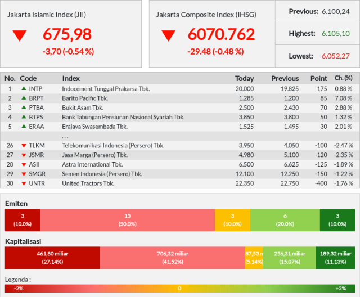Click the TLKM stock code
The width and height of the screenshot is (360, 297).
37,146
